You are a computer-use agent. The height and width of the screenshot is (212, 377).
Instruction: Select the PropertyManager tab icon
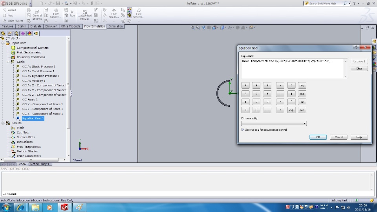coord(9,33)
